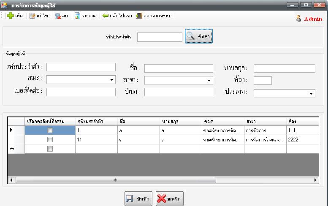Select the new row asterisk row header
328x206 pixels.
[16, 149]
